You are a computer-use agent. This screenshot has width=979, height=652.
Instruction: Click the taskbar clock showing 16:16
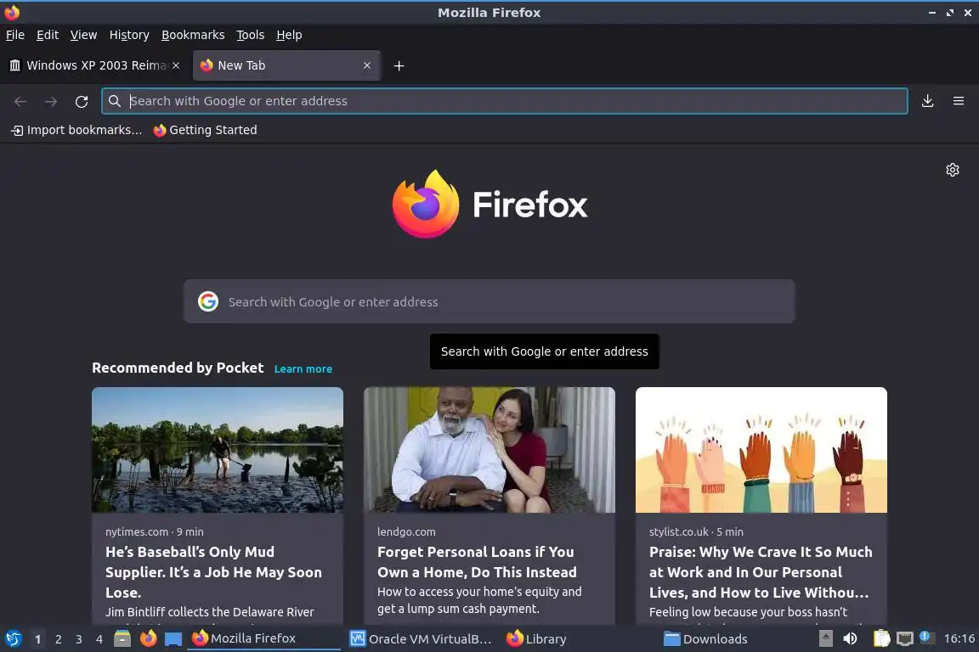959,639
